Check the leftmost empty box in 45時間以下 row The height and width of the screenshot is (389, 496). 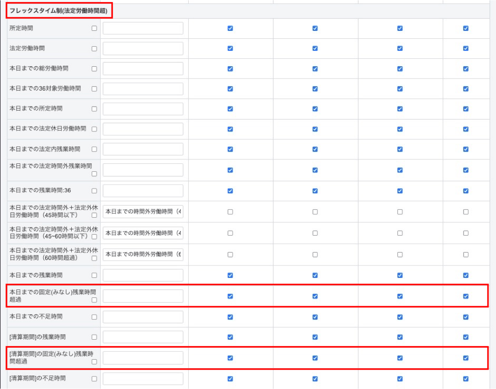point(230,212)
